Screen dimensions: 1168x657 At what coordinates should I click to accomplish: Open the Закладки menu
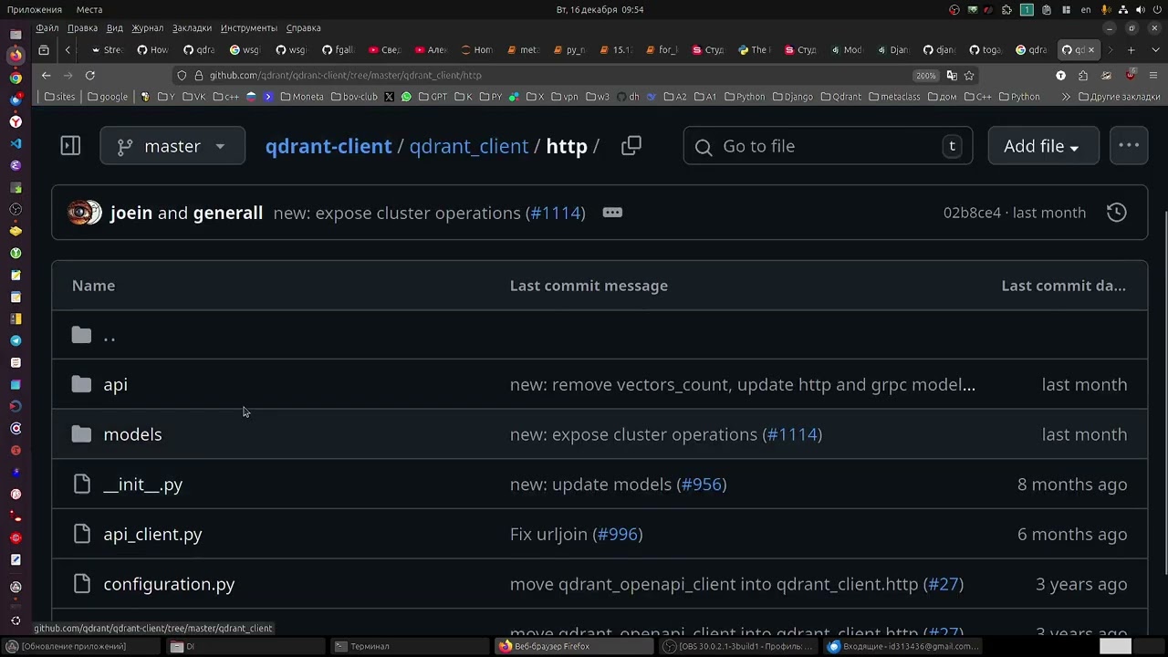pyautogui.click(x=192, y=28)
